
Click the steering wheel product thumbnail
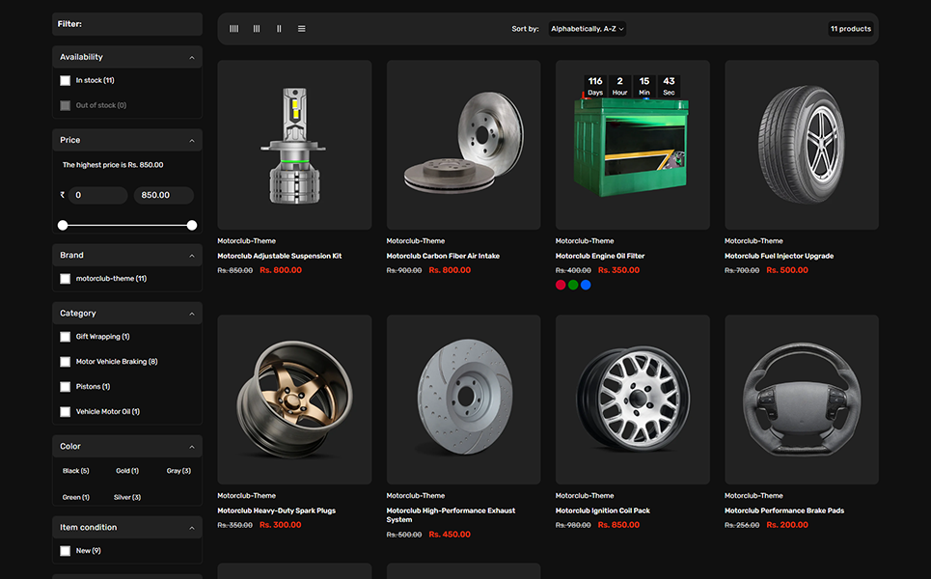(801, 400)
